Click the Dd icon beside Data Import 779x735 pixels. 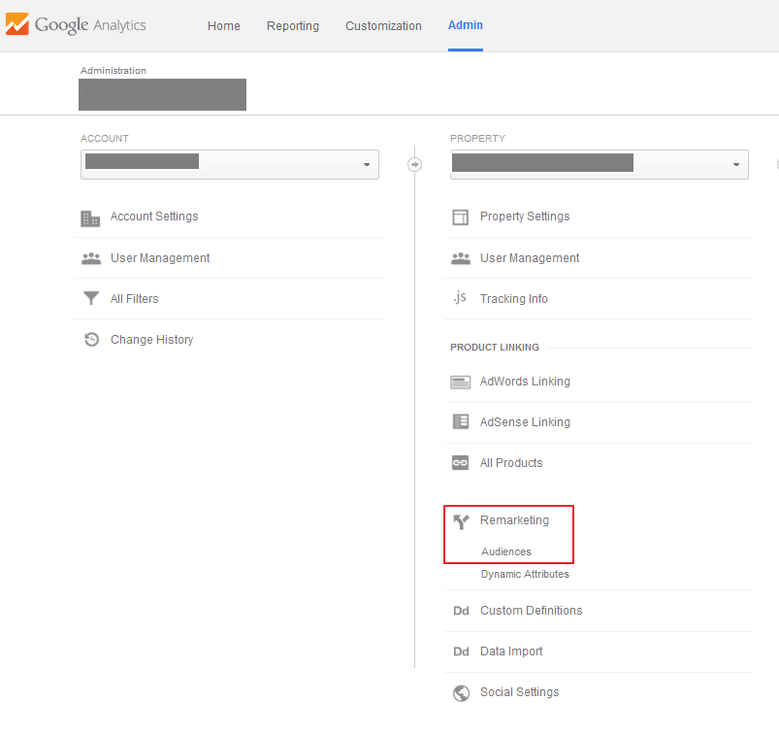[461, 651]
